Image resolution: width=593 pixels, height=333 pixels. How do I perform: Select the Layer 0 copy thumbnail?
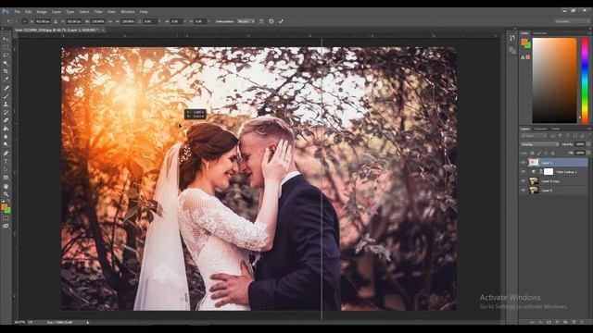(x=534, y=181)
